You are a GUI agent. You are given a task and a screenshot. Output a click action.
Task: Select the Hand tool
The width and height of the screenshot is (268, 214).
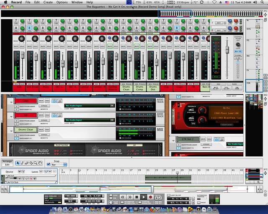pyautogui.click(x=40, y=163)
